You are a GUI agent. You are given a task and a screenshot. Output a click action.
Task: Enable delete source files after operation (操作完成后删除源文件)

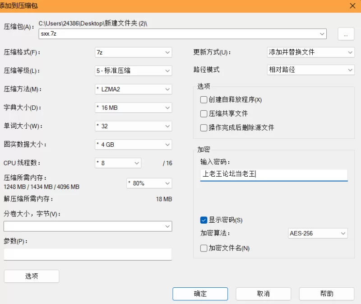[204, 128]
